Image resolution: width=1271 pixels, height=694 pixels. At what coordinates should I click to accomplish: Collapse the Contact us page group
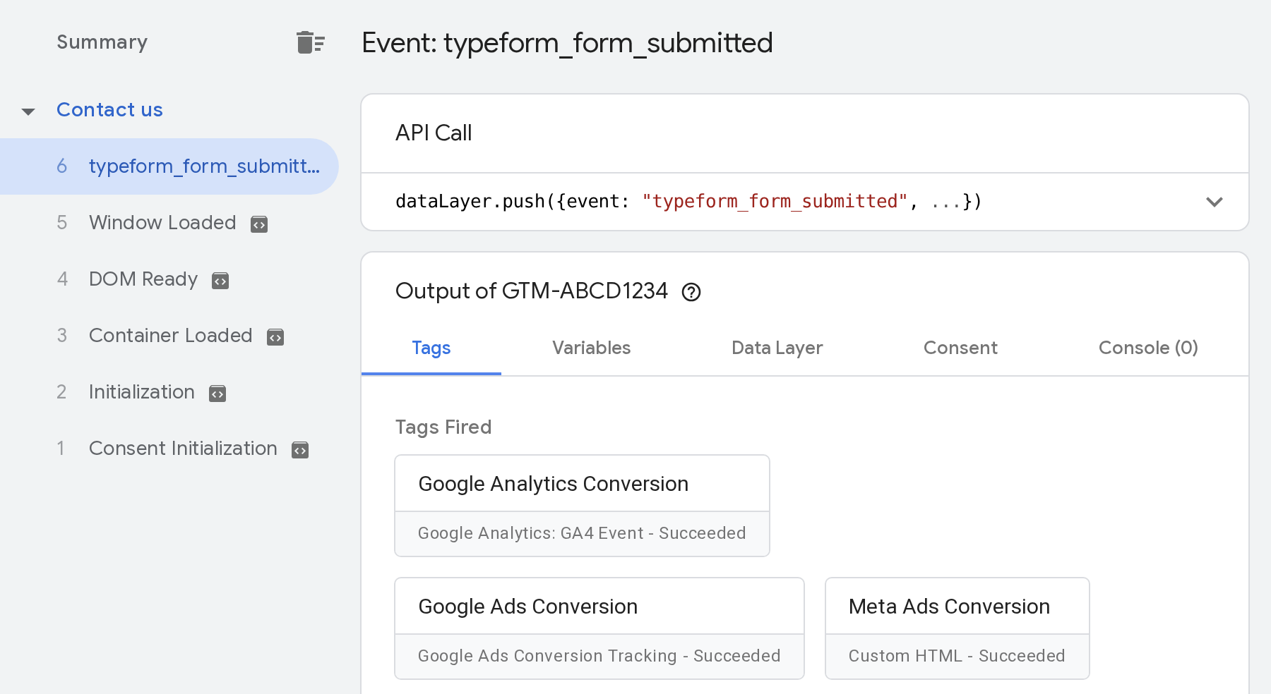(x=28, y=111)
